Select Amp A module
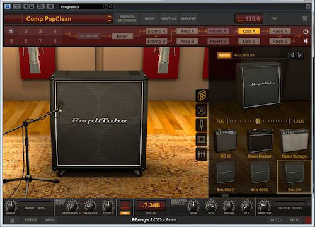The width and height of the screenshot is (315, 227). click(187, 31)
